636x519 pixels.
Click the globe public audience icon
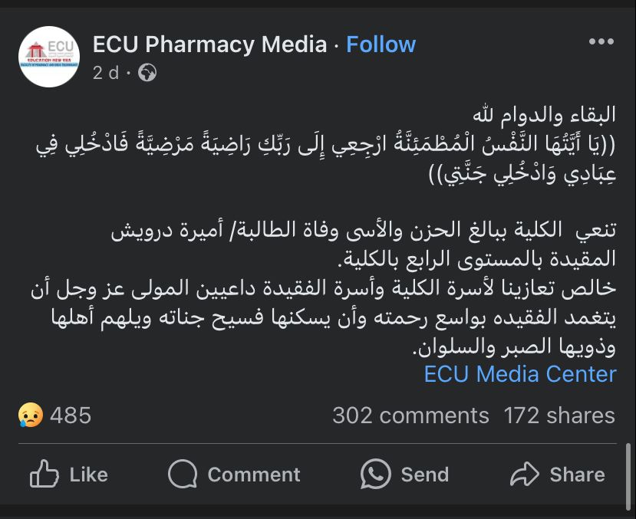pyautogui.click(x=148, y=73)
